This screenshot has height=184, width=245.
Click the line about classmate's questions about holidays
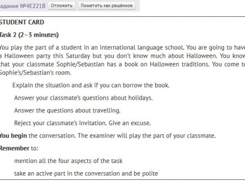tap(83, 98)
